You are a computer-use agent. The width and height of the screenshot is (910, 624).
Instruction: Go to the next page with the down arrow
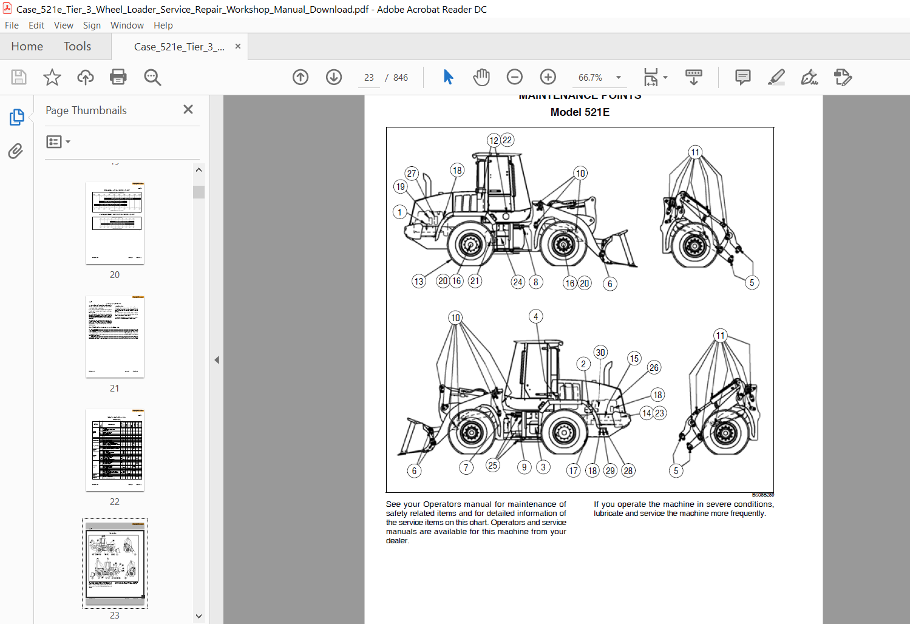[x=334, y=77]
